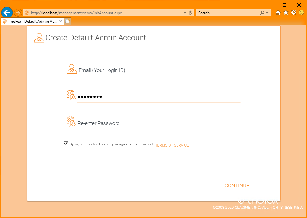
Task: Click the keys icon beside Re-enter Password
Action: pos(71,121)
